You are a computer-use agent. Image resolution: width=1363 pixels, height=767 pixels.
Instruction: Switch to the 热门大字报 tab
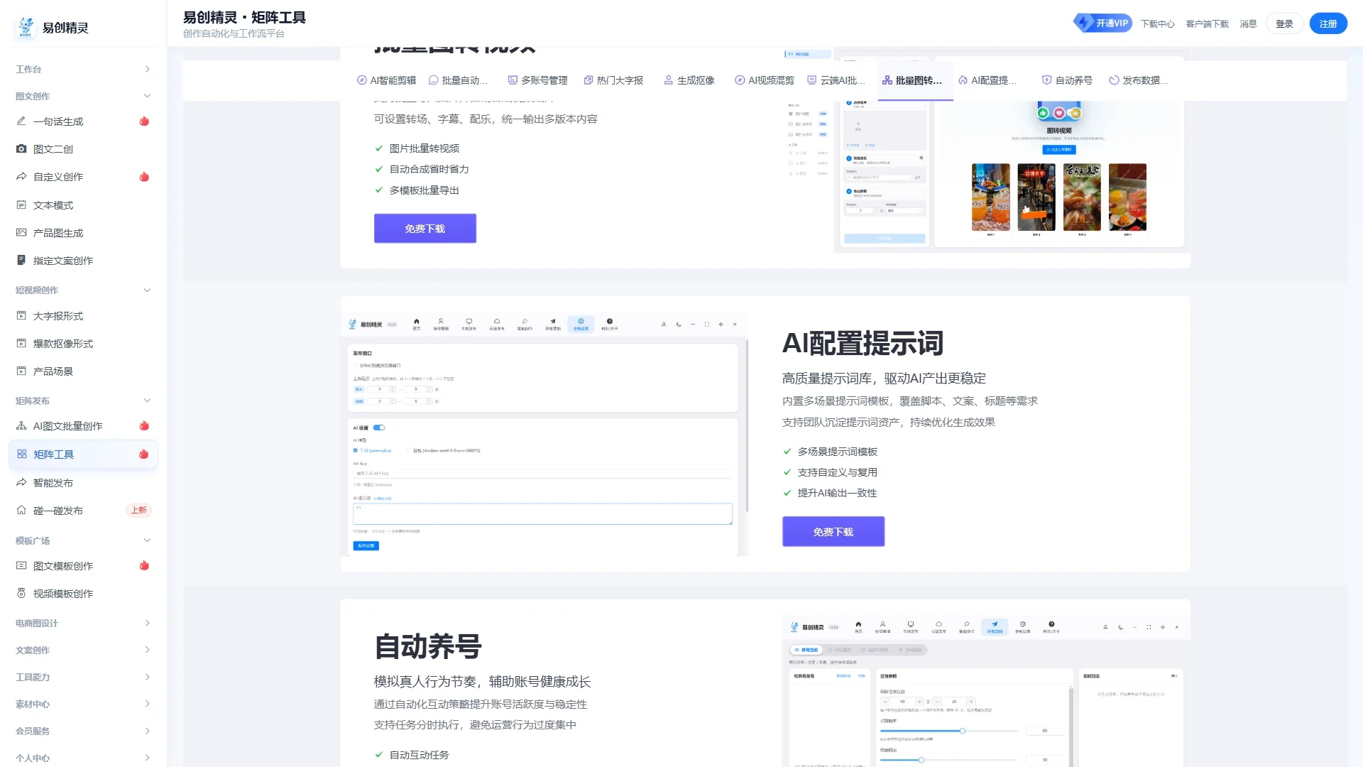(613, 81)
